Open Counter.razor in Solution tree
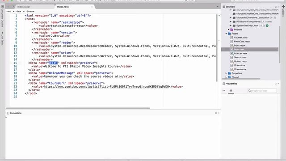Screen dimensions: 286x161 (240, 38)
